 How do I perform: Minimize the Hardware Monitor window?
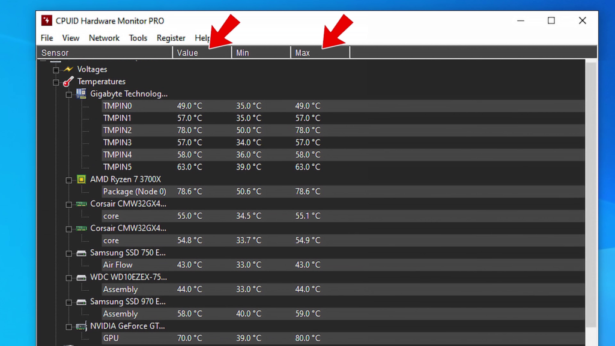pyautogui.click(x=521, y=20)
